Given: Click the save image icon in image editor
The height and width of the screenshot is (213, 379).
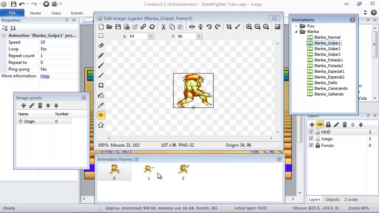Looking at the screenshot, I should [x=118, y=27].
